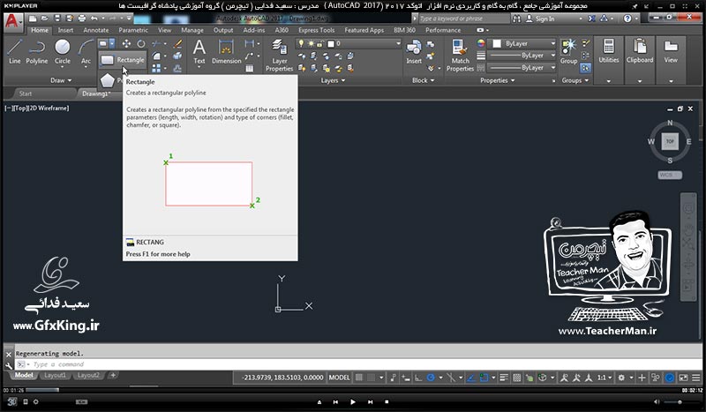Screen dimensions: 706x412
Task: Click the TOP face of ViewCube
Action: 670,141
